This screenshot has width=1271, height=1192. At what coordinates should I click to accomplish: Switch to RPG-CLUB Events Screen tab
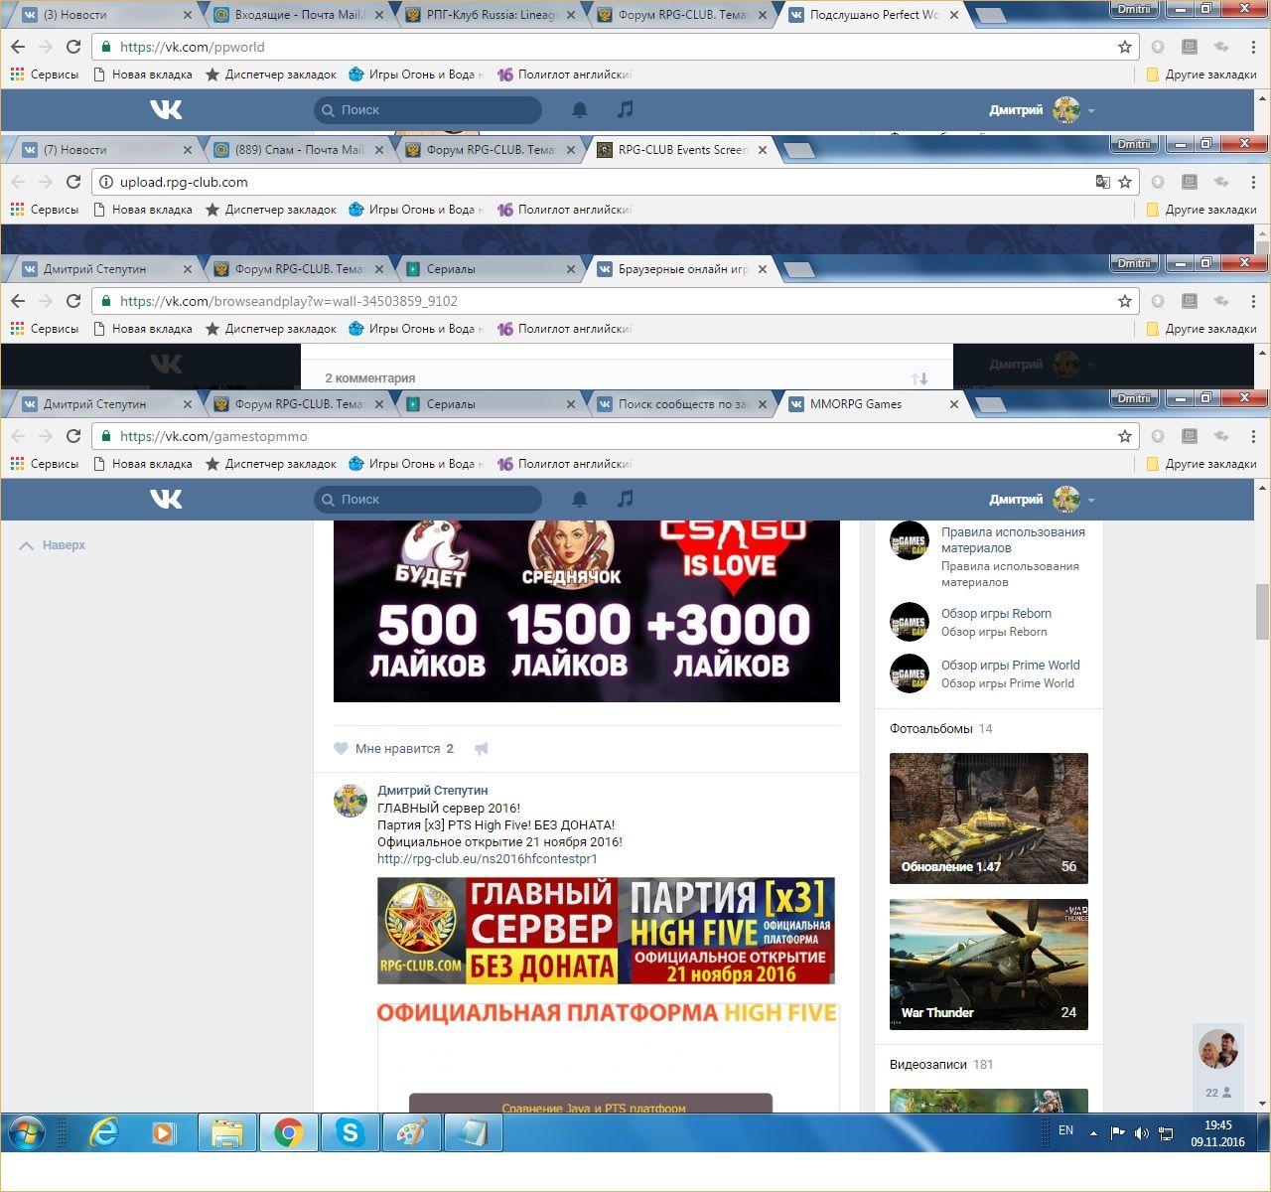point(680,150)
